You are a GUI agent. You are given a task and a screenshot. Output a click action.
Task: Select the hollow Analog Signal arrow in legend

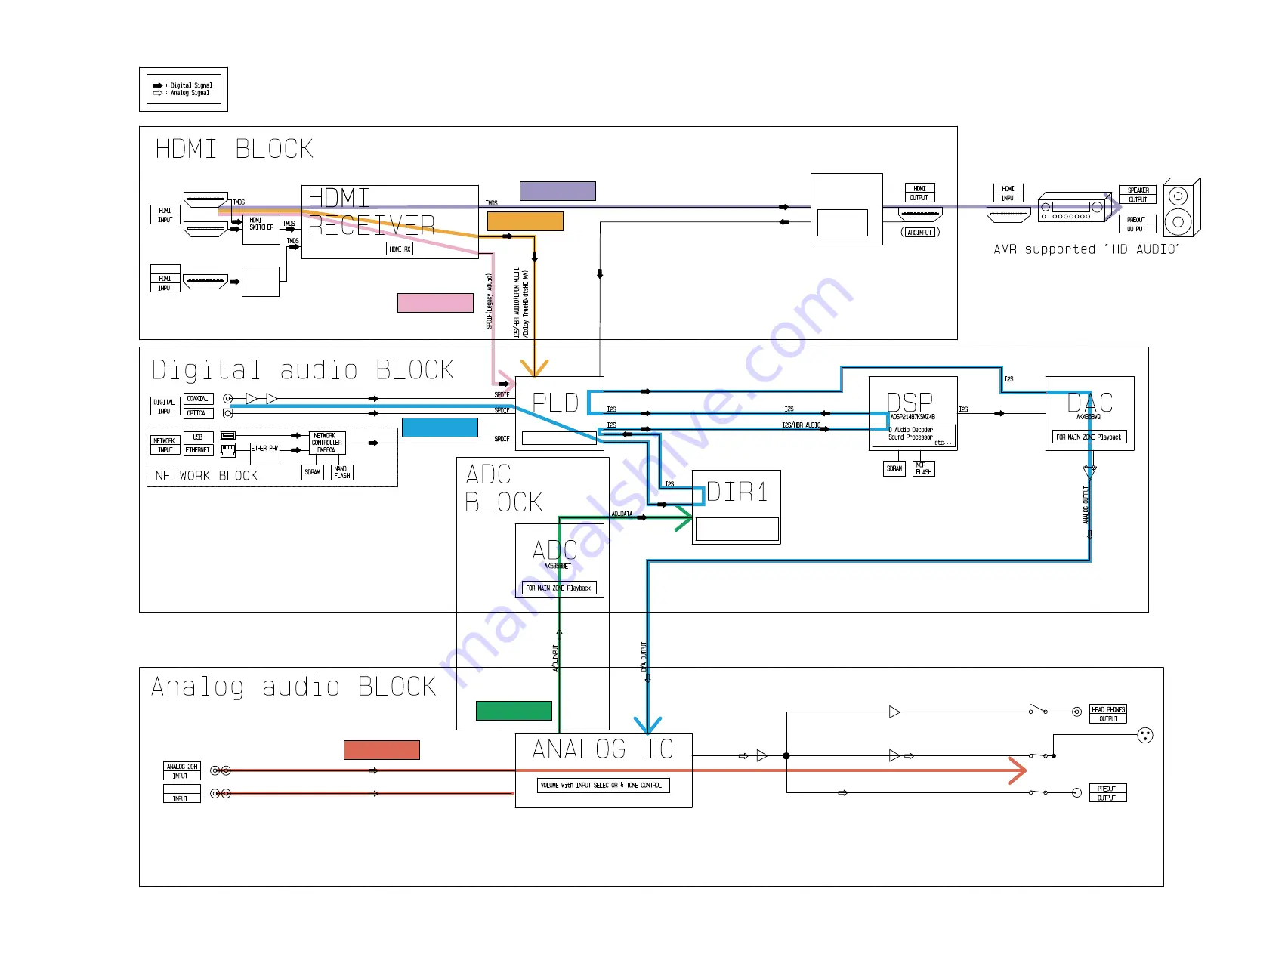[x=158, y=93]
